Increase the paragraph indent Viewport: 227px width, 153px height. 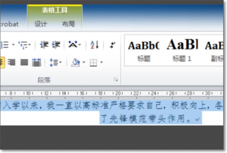(x=56, y=45)
